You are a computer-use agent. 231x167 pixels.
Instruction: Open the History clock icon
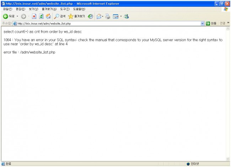click(90, 16)
